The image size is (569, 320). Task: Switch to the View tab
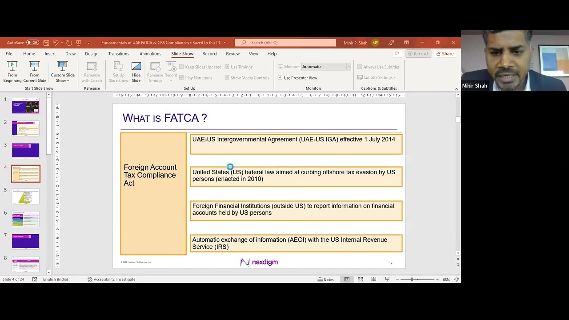[x=253, y=54]
